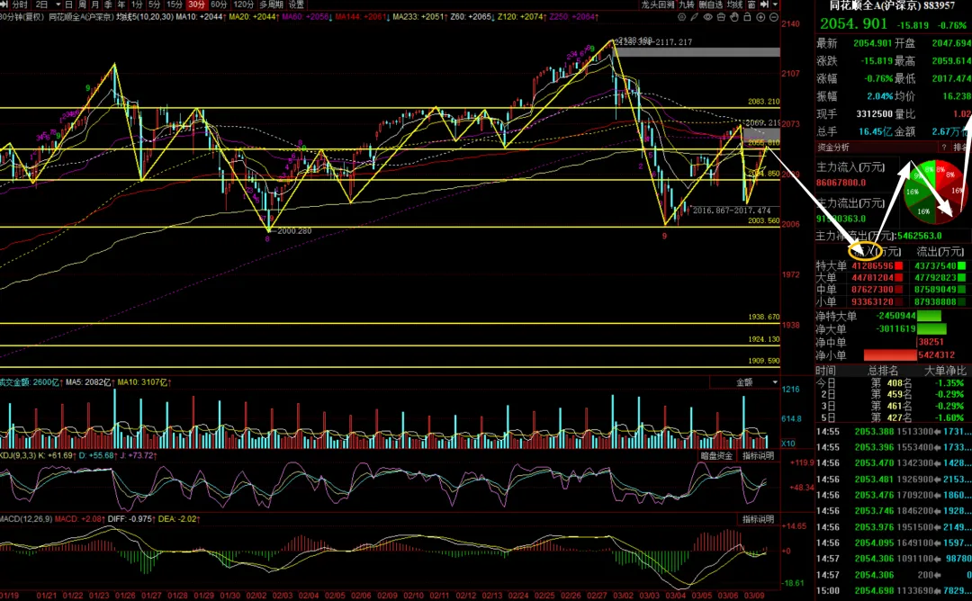This screenshot has height=601, width=972.
Task: Select the highlighted 30分 period
Action: pyautogui.click(x=196, y=4)
